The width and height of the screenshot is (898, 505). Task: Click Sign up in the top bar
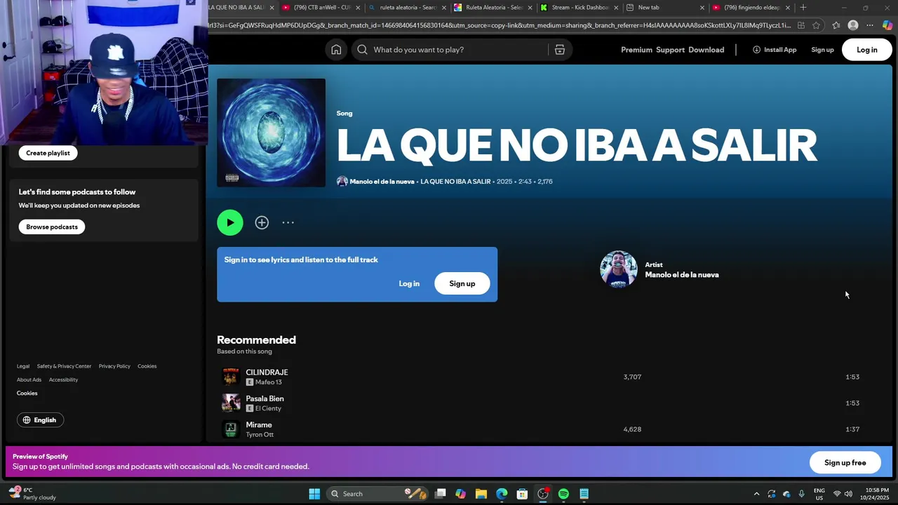tap(822, 50)
